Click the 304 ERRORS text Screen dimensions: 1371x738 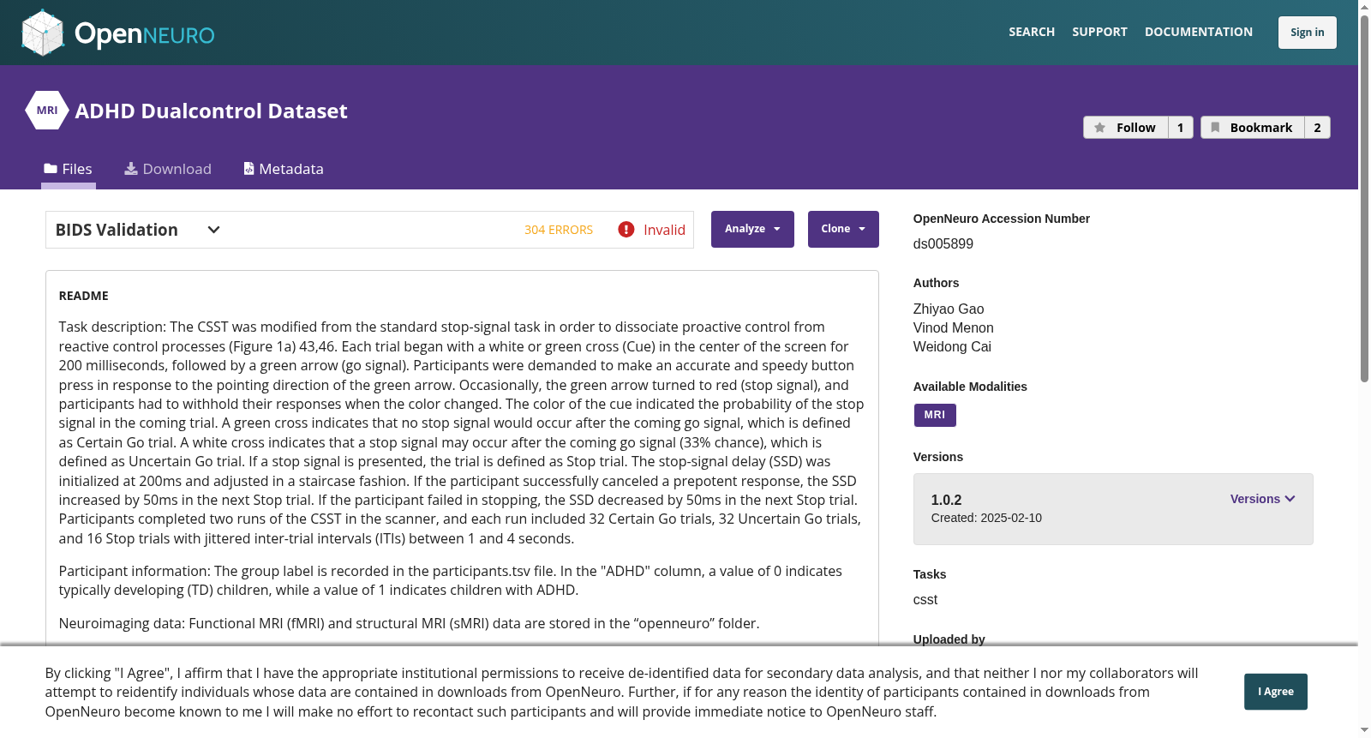click(x=559, y=230)
